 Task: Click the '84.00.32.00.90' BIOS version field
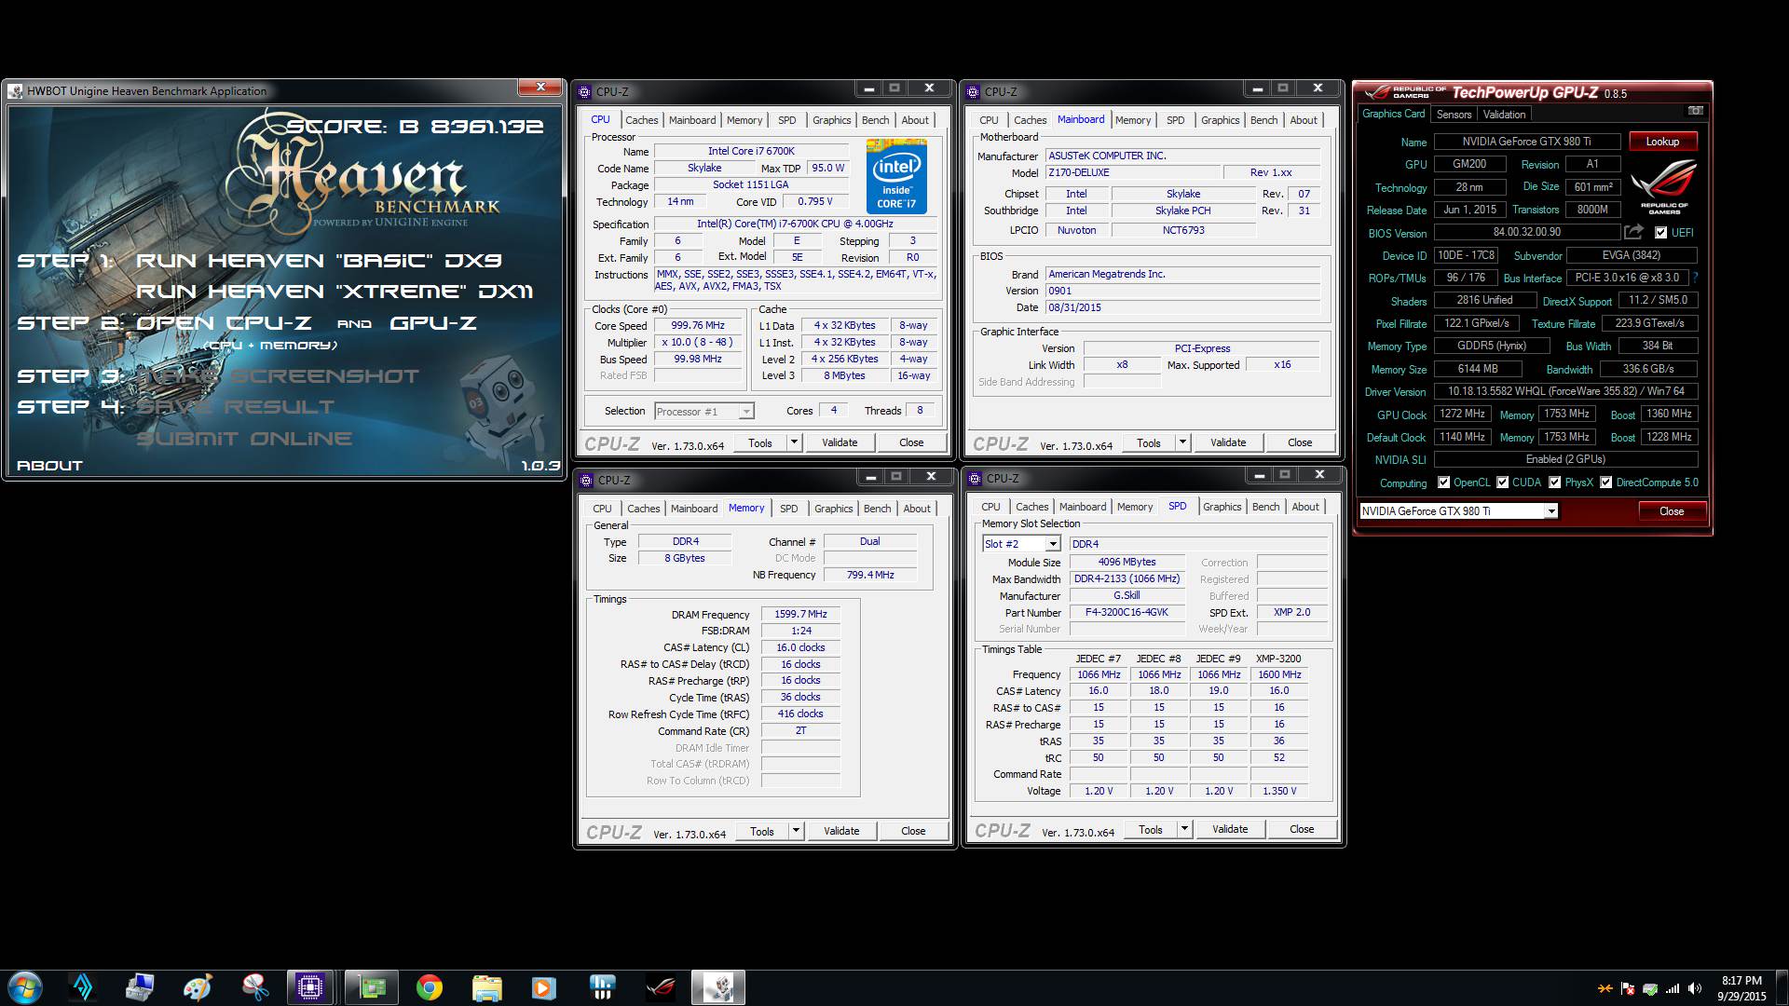coord(1526,232)
